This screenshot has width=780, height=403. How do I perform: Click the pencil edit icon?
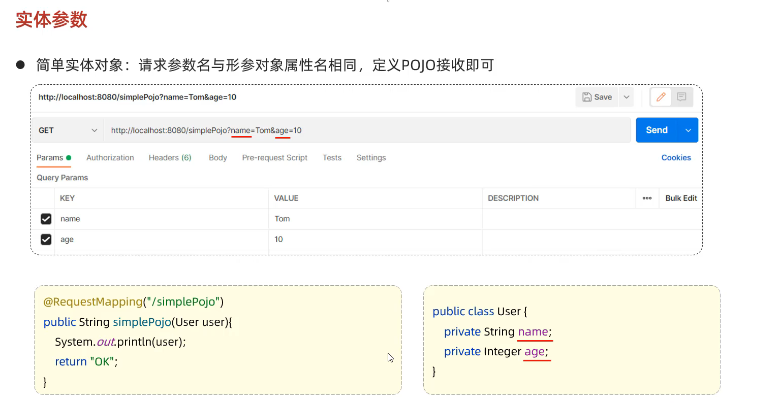pos(661,97)
